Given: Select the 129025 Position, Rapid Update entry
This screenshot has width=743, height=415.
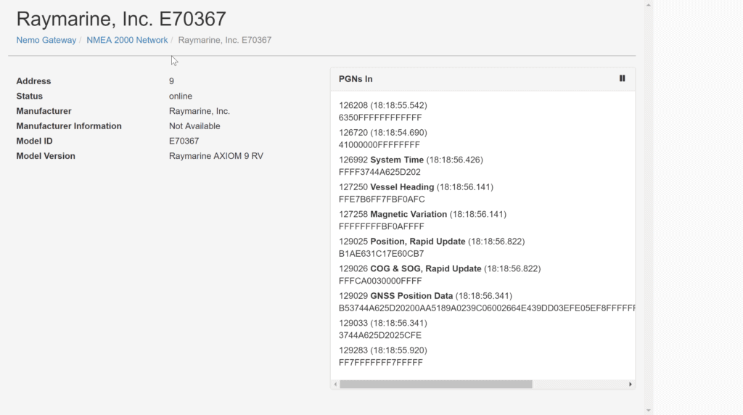Looking at the screenshot, I should tap(432, 247).
